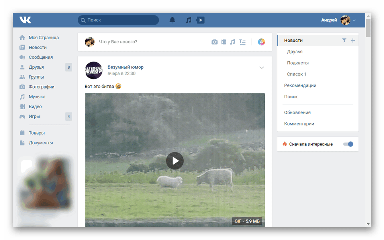Click the film icon beside Видео
384x240 pixels.
point(22,106)
